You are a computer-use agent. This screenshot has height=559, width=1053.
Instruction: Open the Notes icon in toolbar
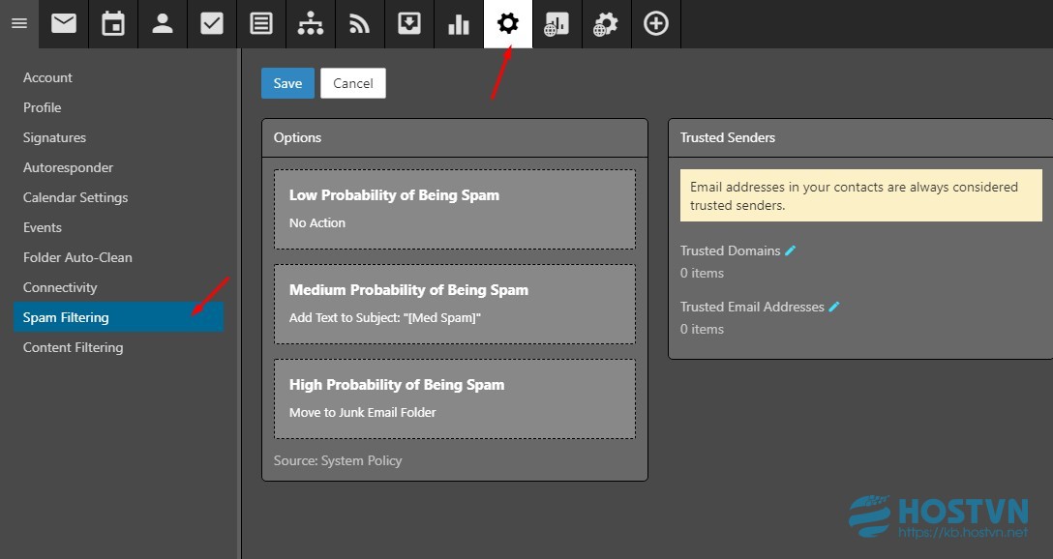pos(260,23)
